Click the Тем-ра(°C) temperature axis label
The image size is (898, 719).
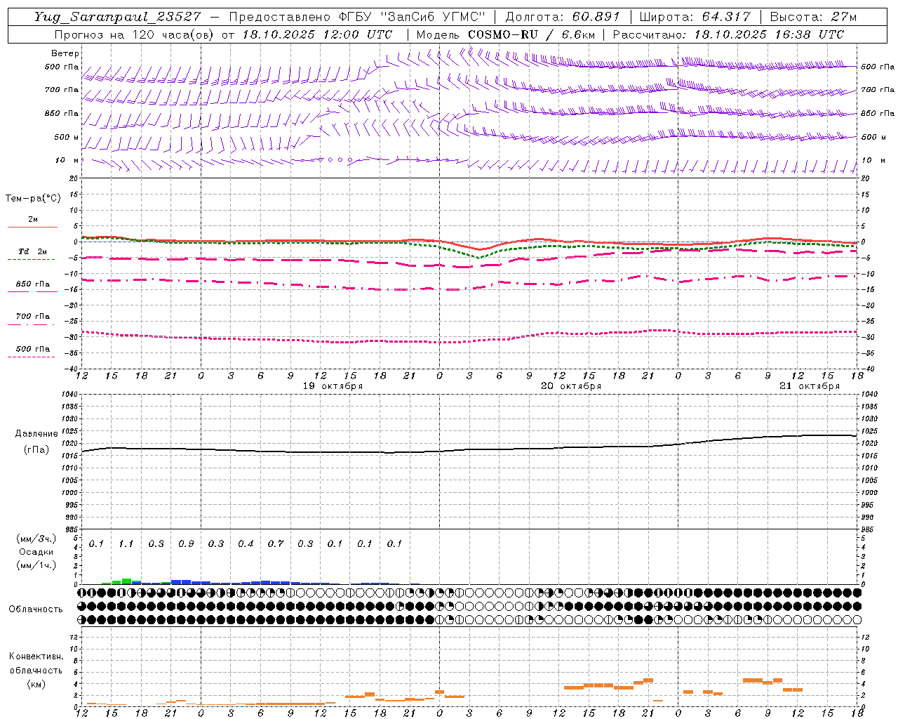click(33, 199)
